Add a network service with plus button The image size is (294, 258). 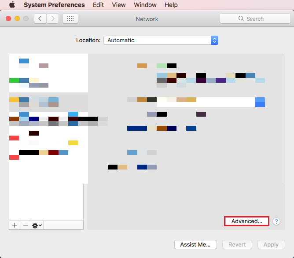(15, 225)
